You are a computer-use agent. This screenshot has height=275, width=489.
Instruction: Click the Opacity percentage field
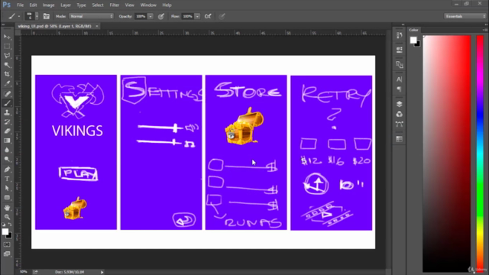pyautogui.click(x=141, y=16)
